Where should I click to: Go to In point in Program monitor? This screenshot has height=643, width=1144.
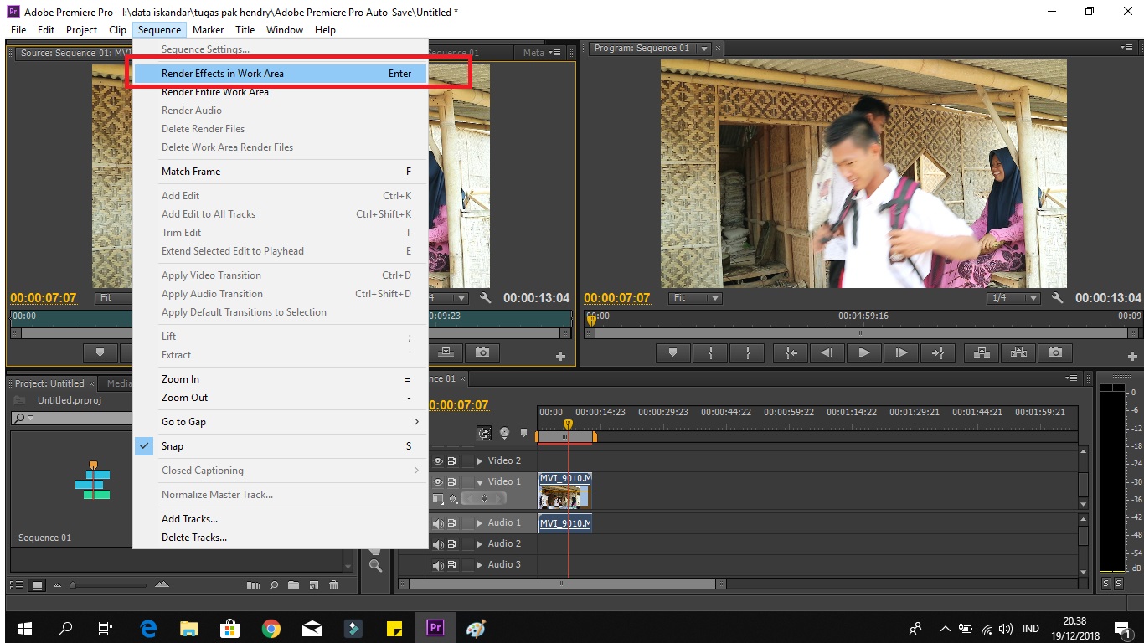pyautogui.click(x=791, y=353)
